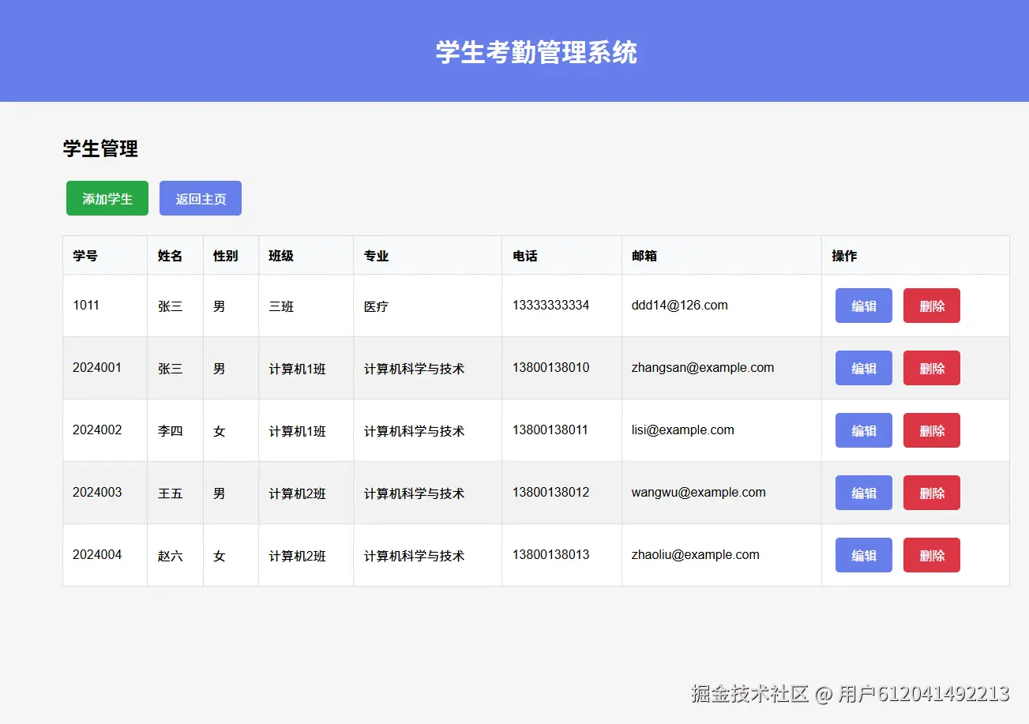This screenshot has height=724, width=1029.
Task: Click the 添加学生 green button
Action: click(x=107, y=198)
